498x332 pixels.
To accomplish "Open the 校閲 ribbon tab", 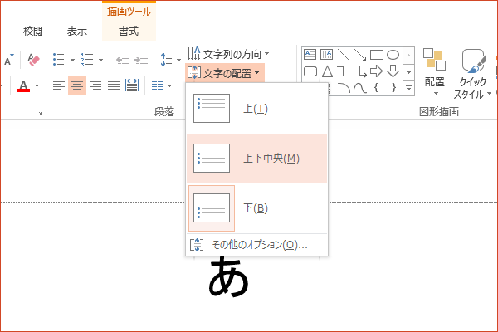I will point(33,32).
